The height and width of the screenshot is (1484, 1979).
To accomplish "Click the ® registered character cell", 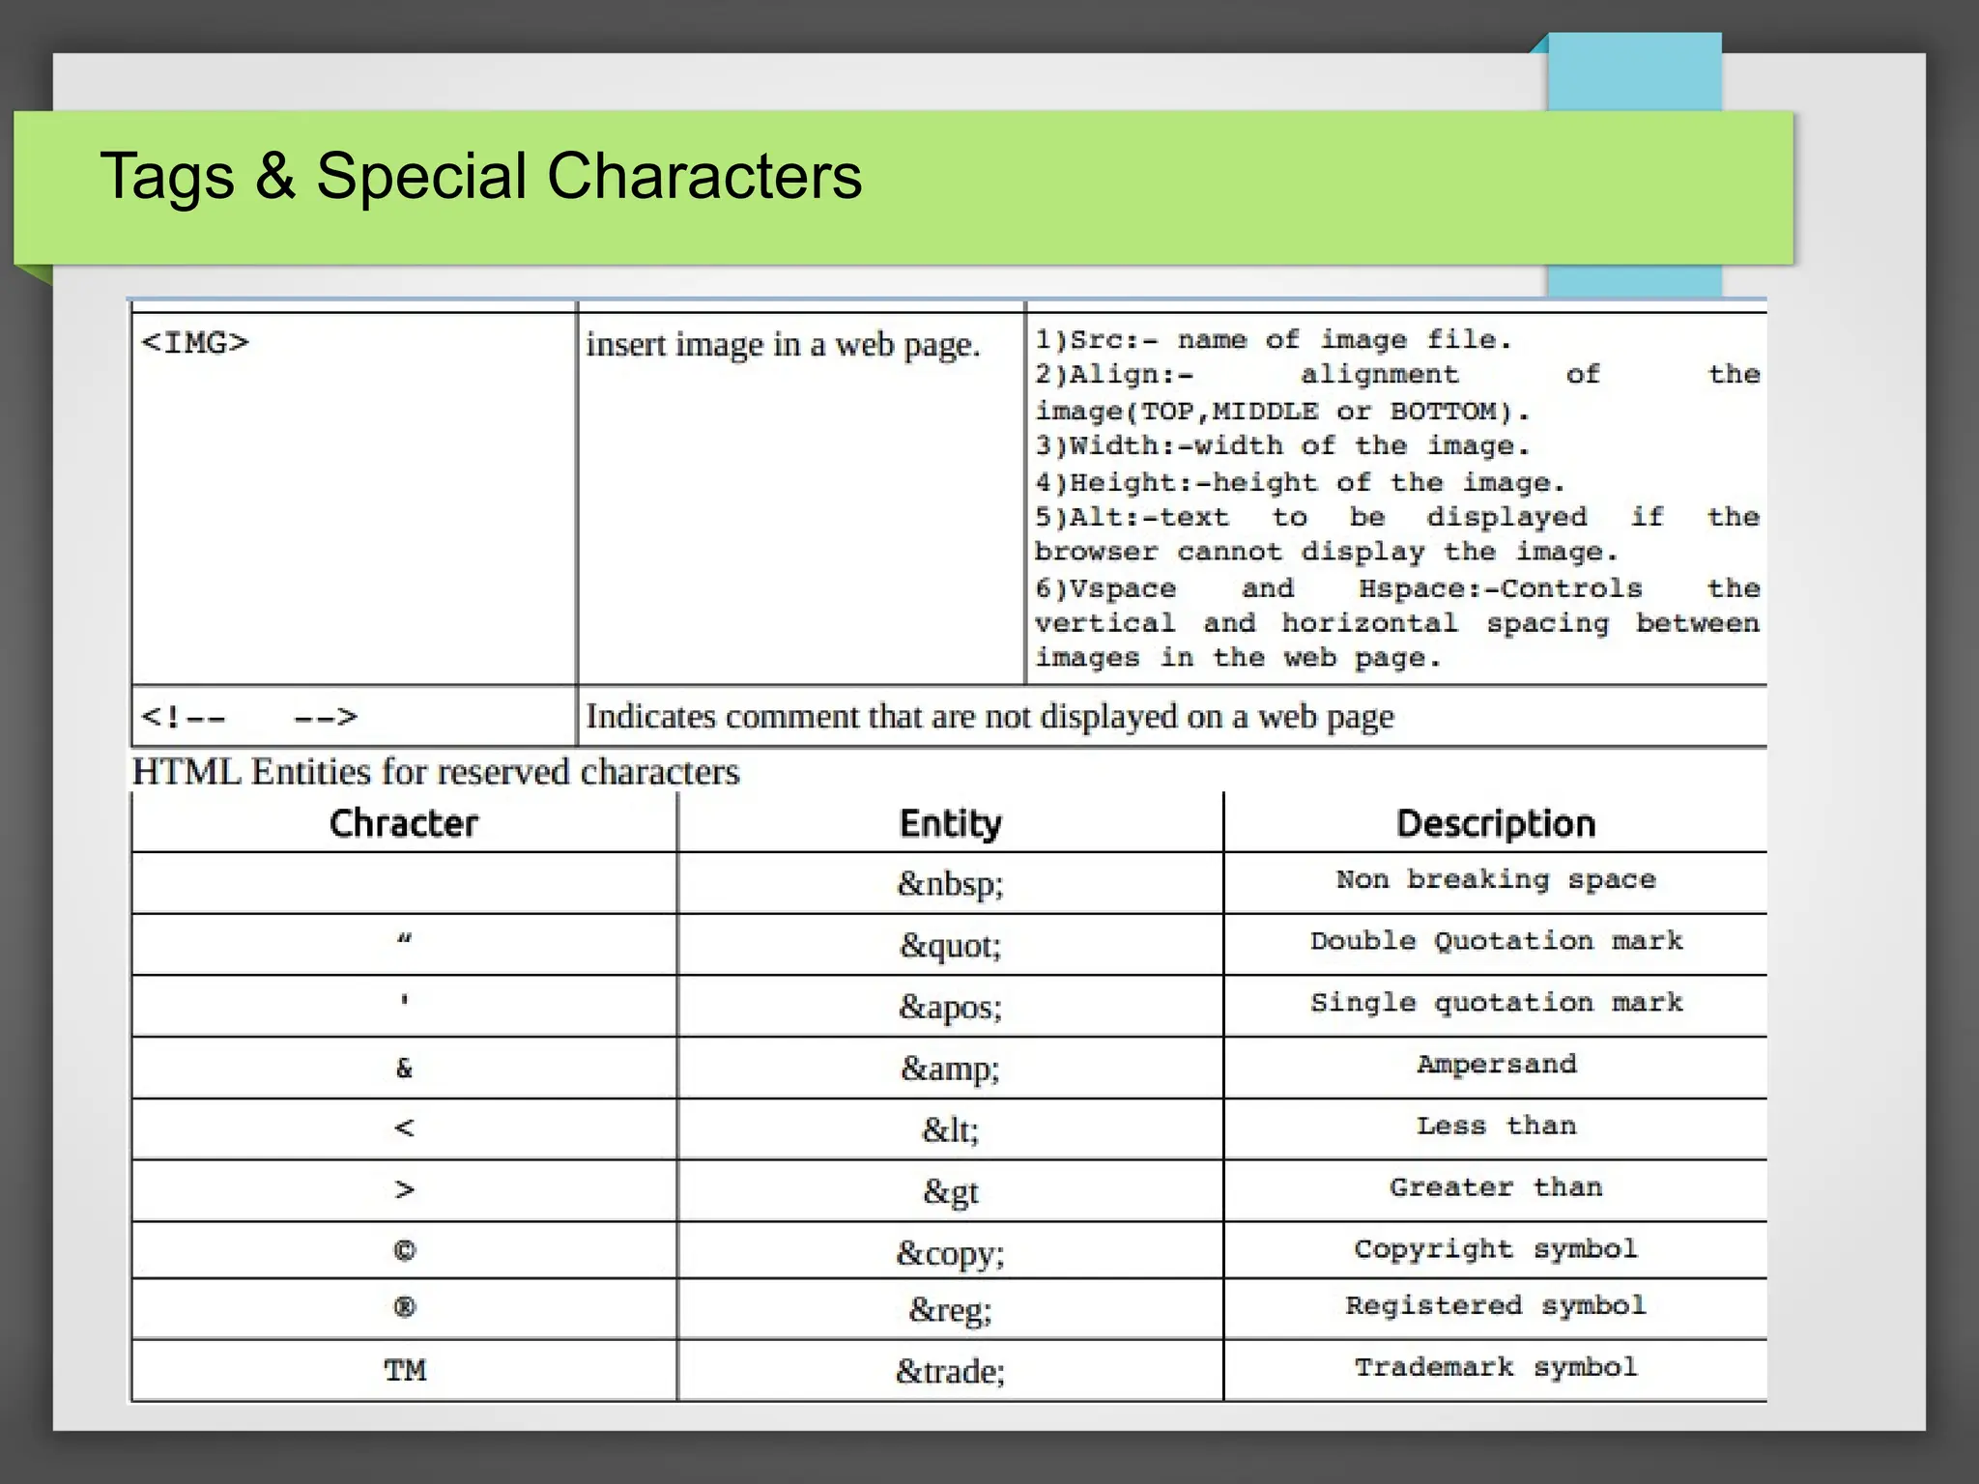I will [x=404, y=1307].
